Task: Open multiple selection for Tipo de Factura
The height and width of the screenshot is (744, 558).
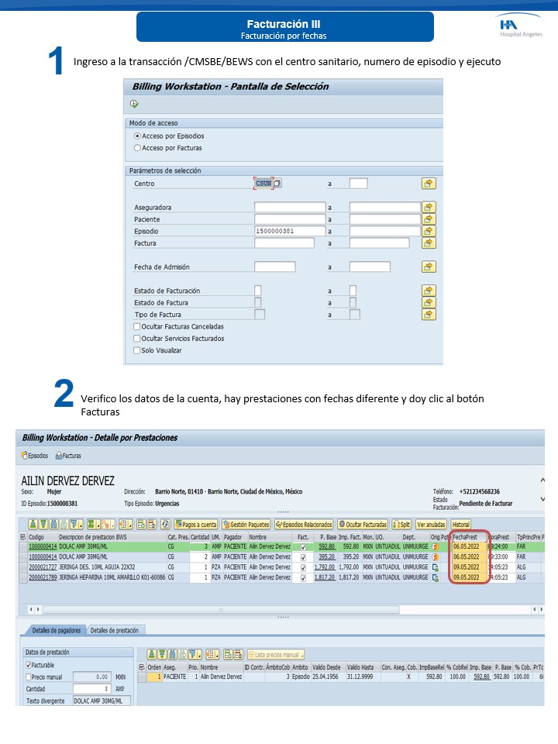Action: click(429, 315)
